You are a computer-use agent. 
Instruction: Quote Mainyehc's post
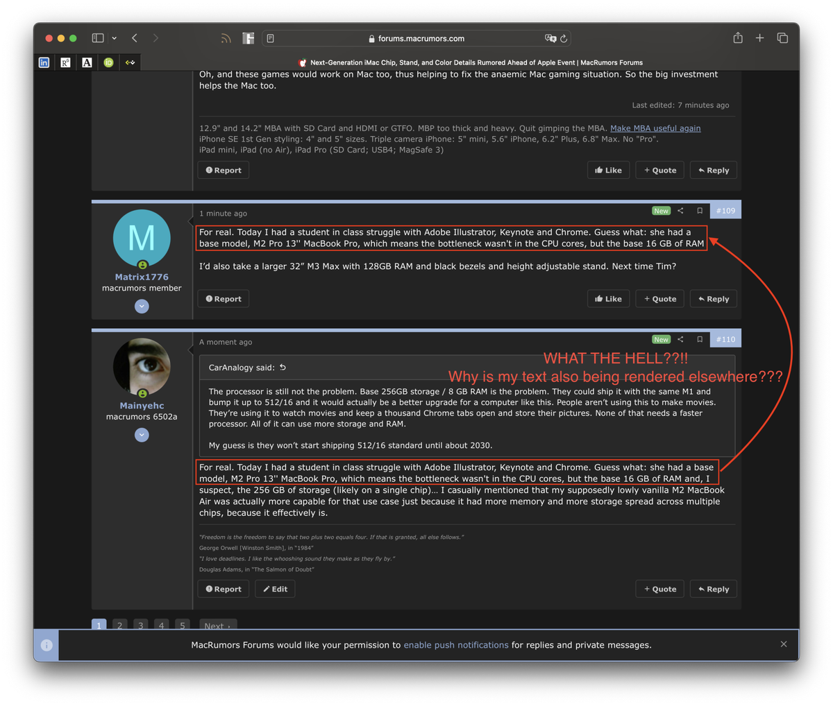(x=659, y=589)
